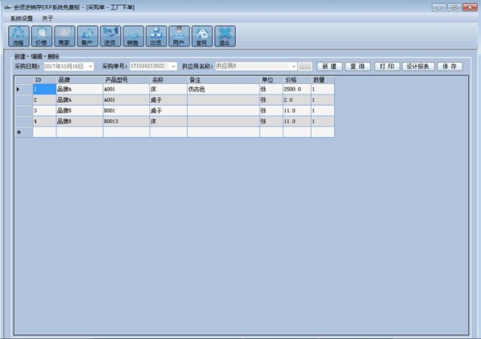The width and height of the screenshot is (481, 339).
Task: Click the 新建 button
Action: 329,67
